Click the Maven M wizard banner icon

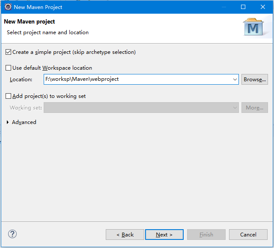pyautogui.click(x=253, y=27)
